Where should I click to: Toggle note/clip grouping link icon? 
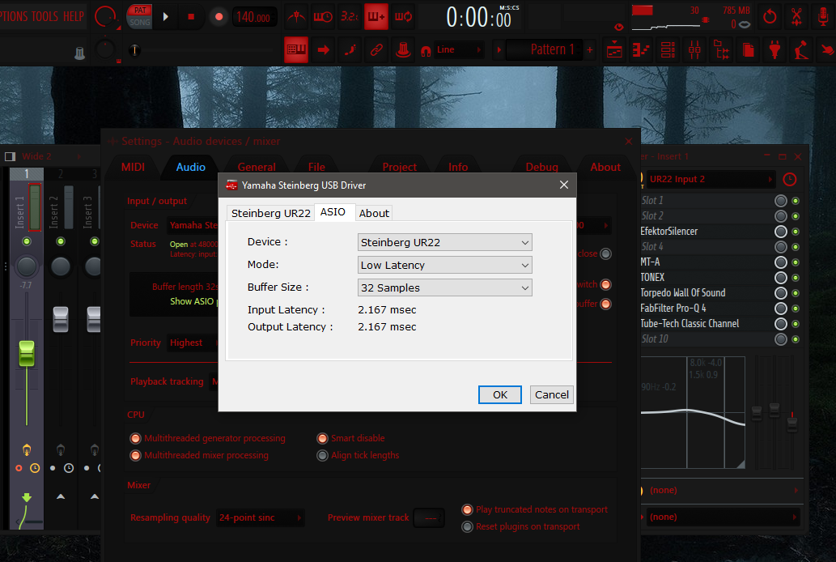(376, 50)
